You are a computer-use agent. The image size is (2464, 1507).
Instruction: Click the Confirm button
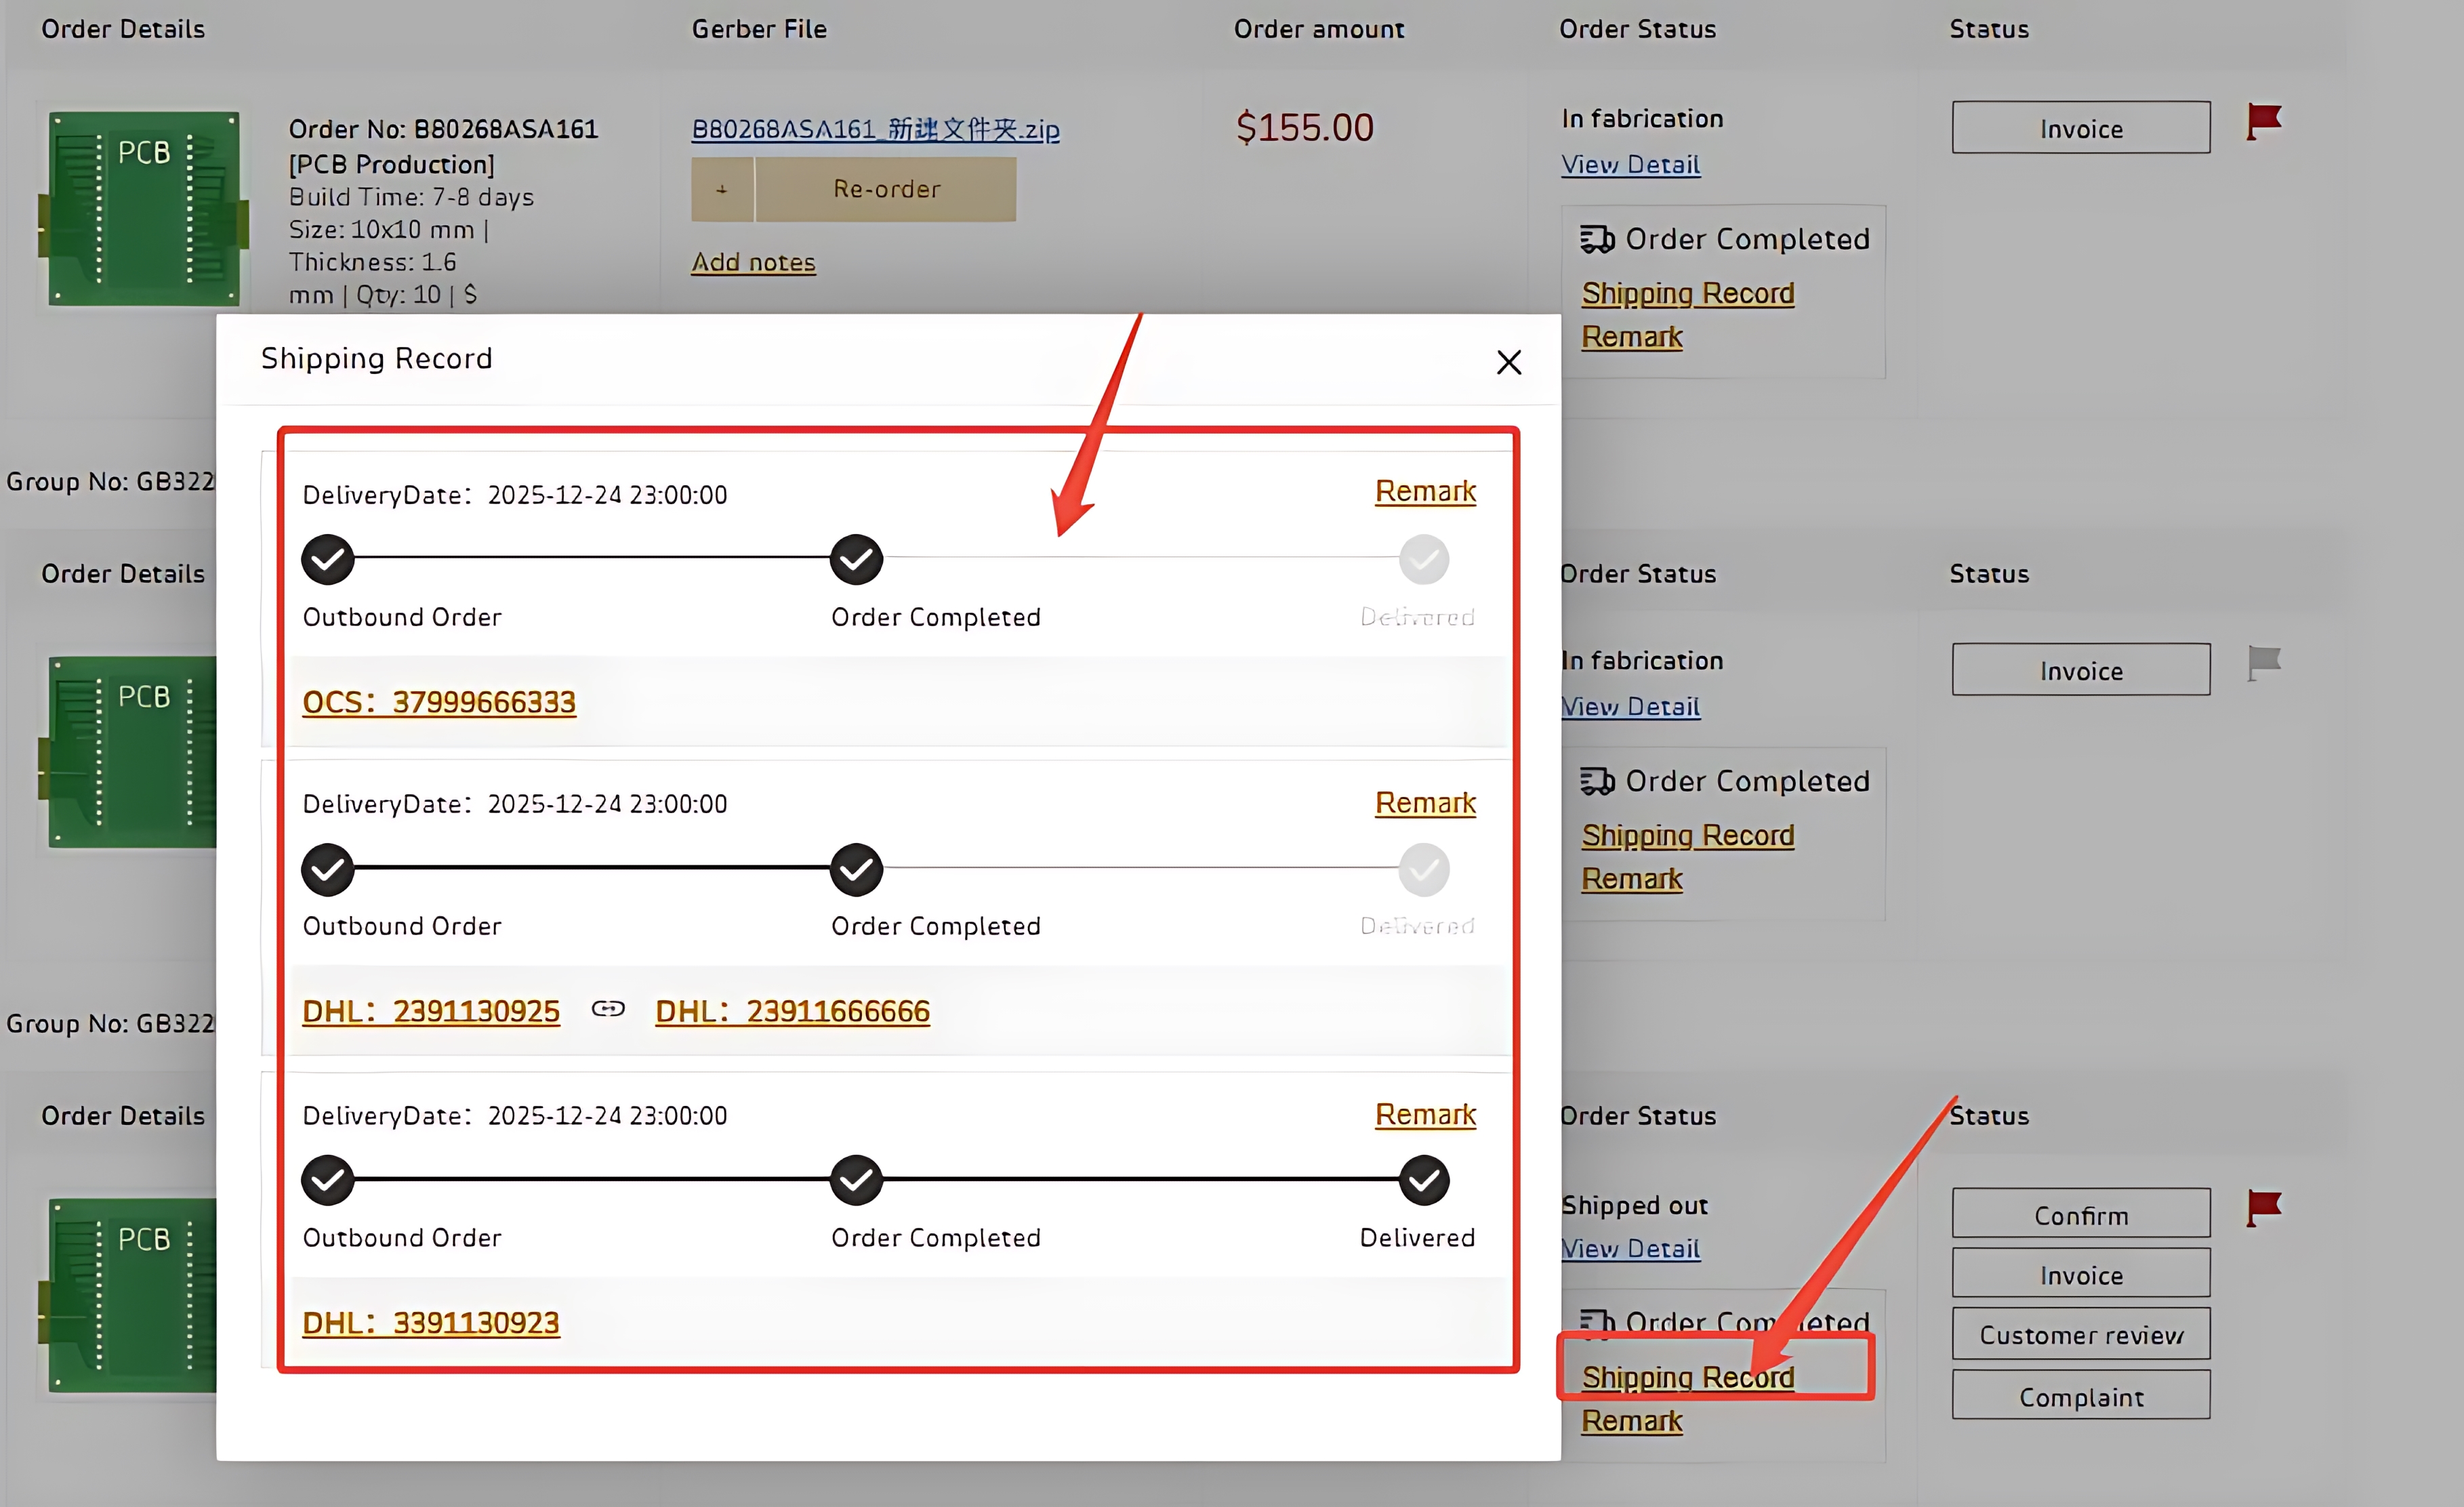click(2080, 1213)
